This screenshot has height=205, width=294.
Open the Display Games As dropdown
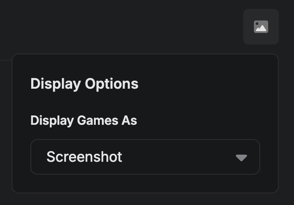145,157
